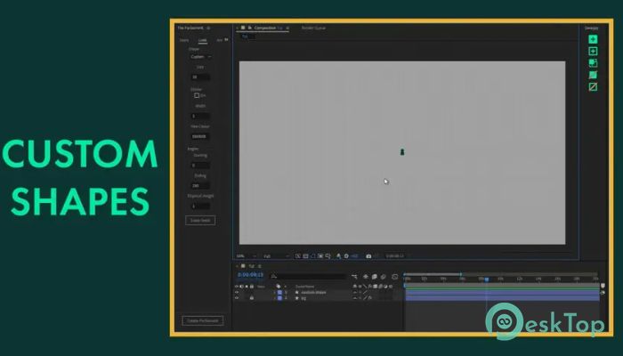Show more Parliament tabs with double arrow
The width and height of the screenshot is (623, 356).
pyautogui.click(x=226, y=40)
